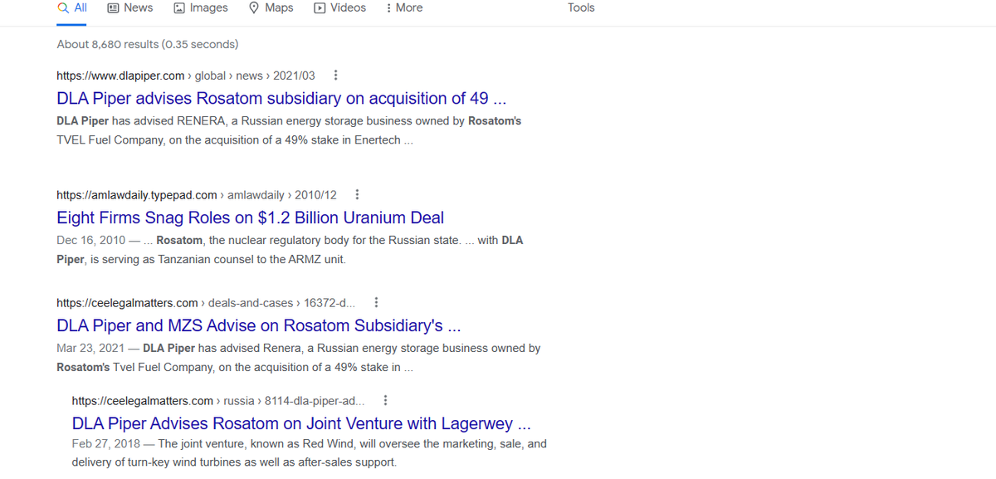
Task: Click the https://www.dlapiper.com URL breadcrumb
Action: click(x=186, y=76)
